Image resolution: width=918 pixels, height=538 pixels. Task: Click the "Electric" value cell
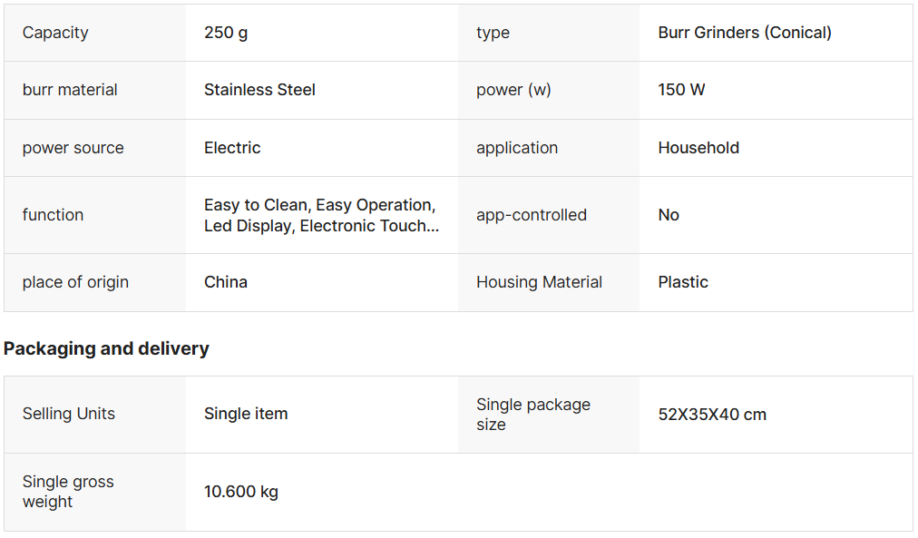(x=232, y=148)
